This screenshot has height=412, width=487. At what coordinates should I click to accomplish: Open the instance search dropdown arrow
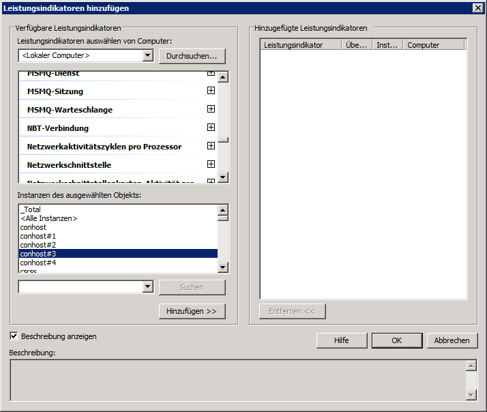[x=148, y=287]
